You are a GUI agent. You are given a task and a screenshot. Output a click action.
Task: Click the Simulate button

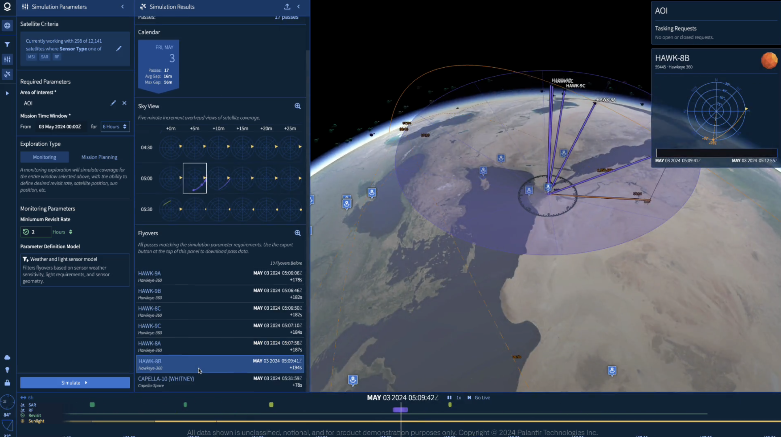[75, 383]
